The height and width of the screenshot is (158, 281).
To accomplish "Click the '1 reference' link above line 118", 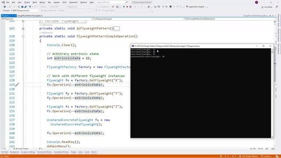I will pyautogui.click(x=46, y=32).
